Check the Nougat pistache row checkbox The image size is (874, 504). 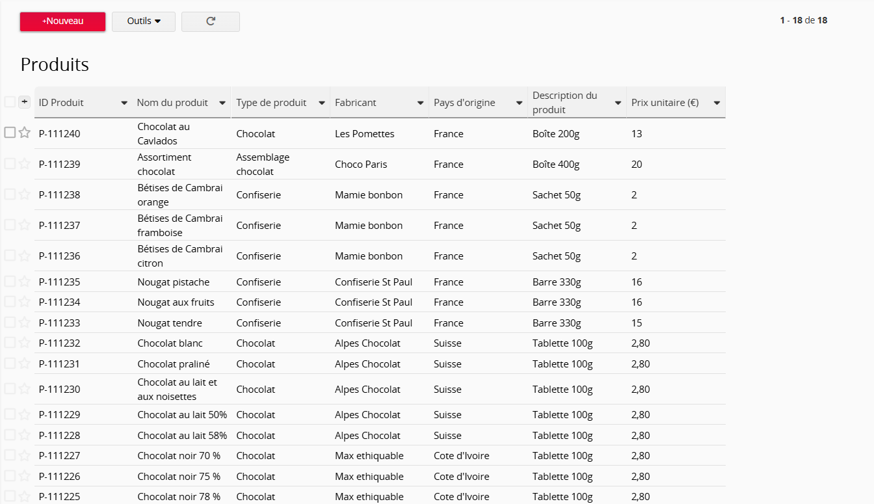[10, 282]
